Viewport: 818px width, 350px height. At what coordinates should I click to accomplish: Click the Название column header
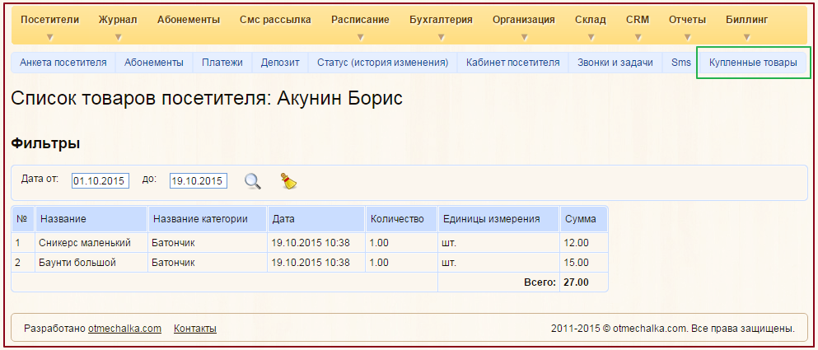pyautogui.click(x=91, y=219)
